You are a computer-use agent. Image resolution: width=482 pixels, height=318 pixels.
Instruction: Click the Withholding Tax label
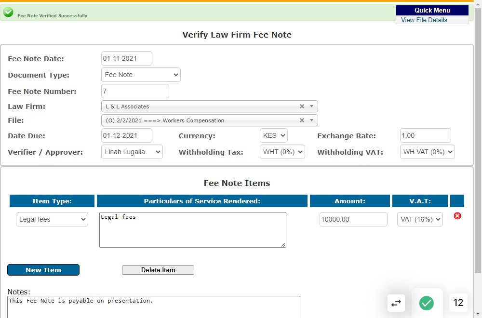[211, 152]
